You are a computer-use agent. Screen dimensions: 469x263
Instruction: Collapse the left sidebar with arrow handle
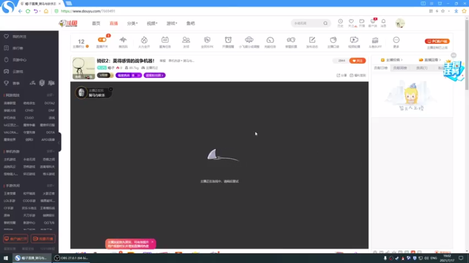click(59, 142)
